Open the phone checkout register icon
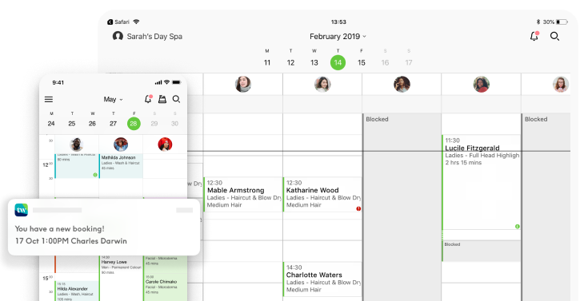This screenshot has height=301, width=584. (x=162, y=99)
